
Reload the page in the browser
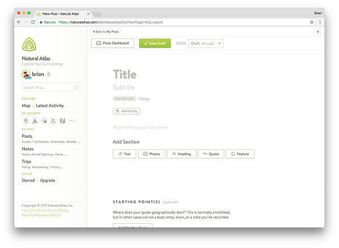33,22
